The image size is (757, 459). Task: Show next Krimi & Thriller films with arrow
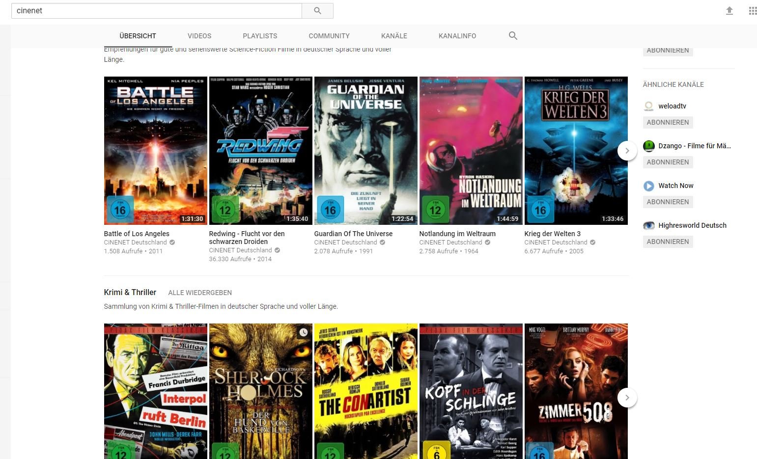627,398
